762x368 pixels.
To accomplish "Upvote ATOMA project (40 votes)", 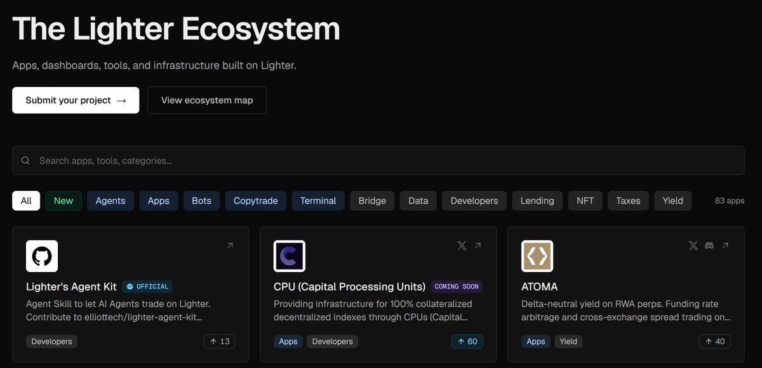I will coord(715,341).
